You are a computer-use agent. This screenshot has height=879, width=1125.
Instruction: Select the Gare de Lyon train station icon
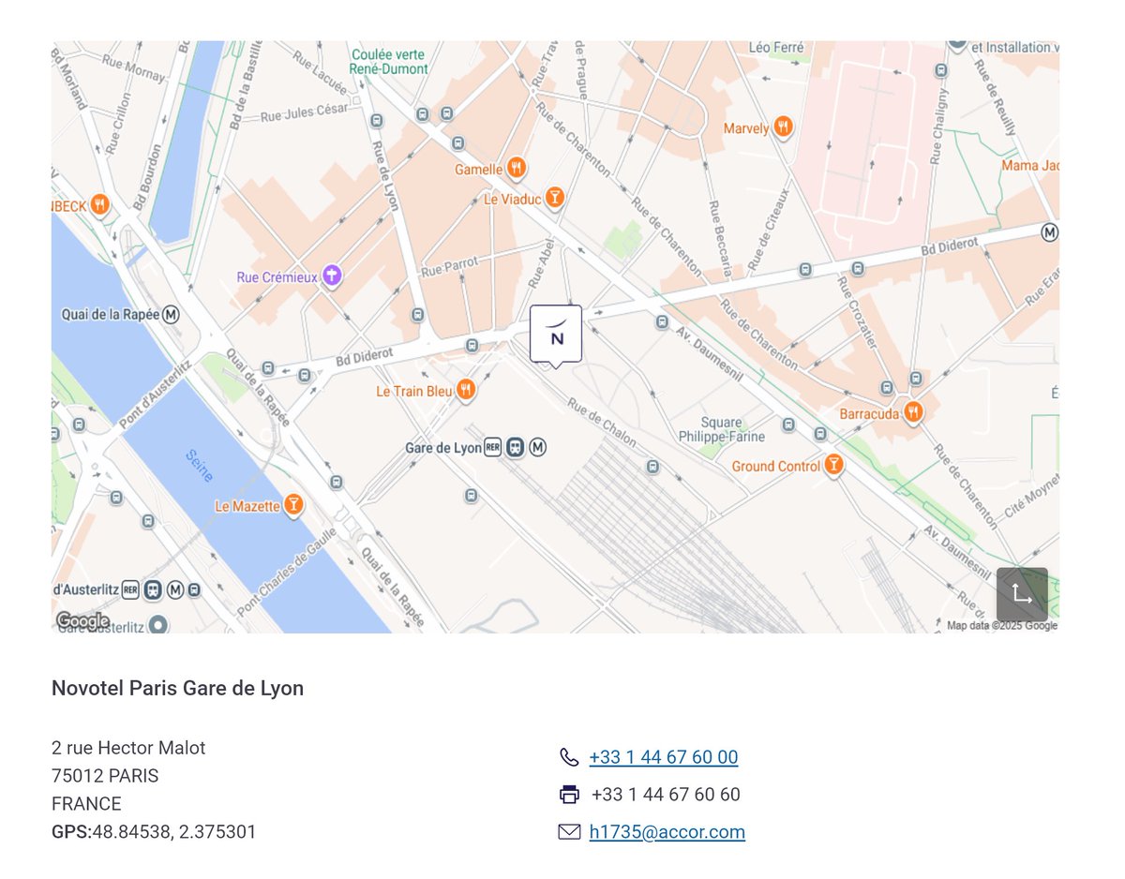(515, 448)
